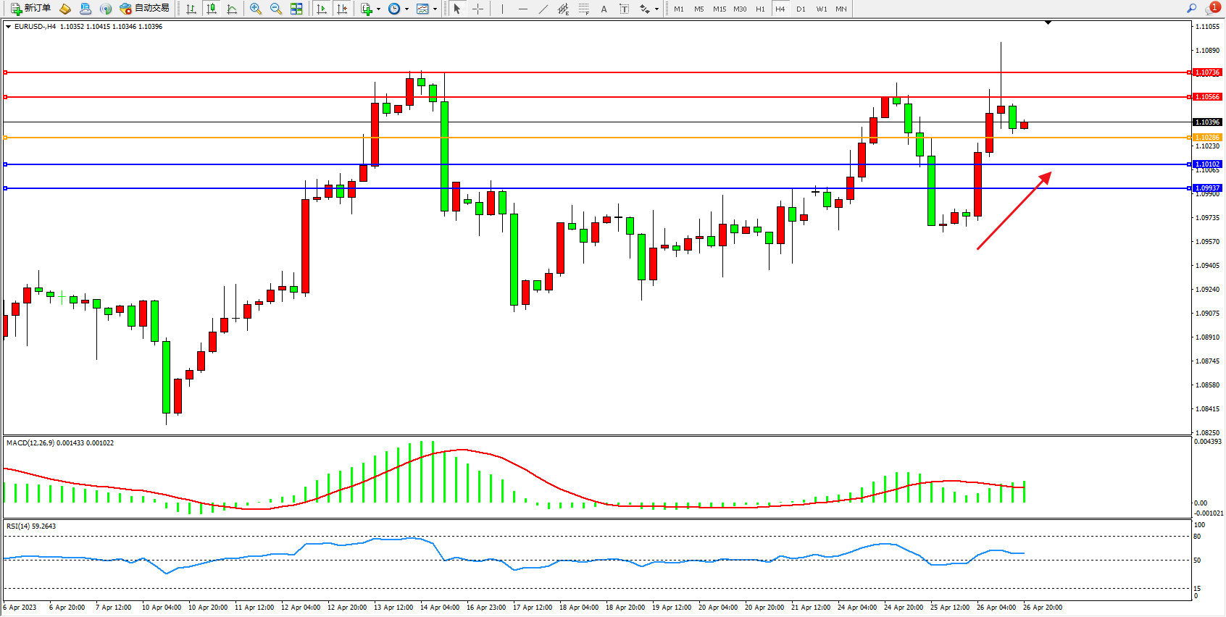The image size is (1226, 617).
Task: Open the arrows objects dropdown
Action: 656,9
